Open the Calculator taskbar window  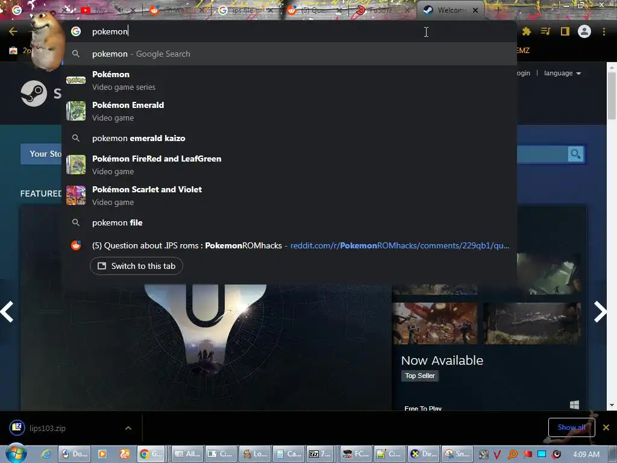(x=287, y=454)
